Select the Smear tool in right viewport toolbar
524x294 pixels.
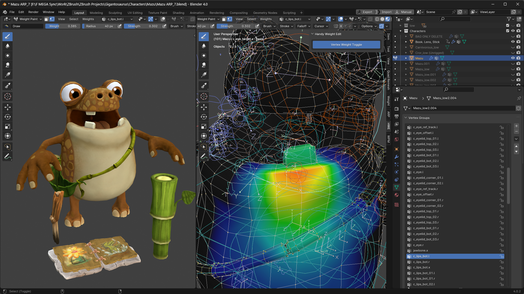click(x=204, y=65)
